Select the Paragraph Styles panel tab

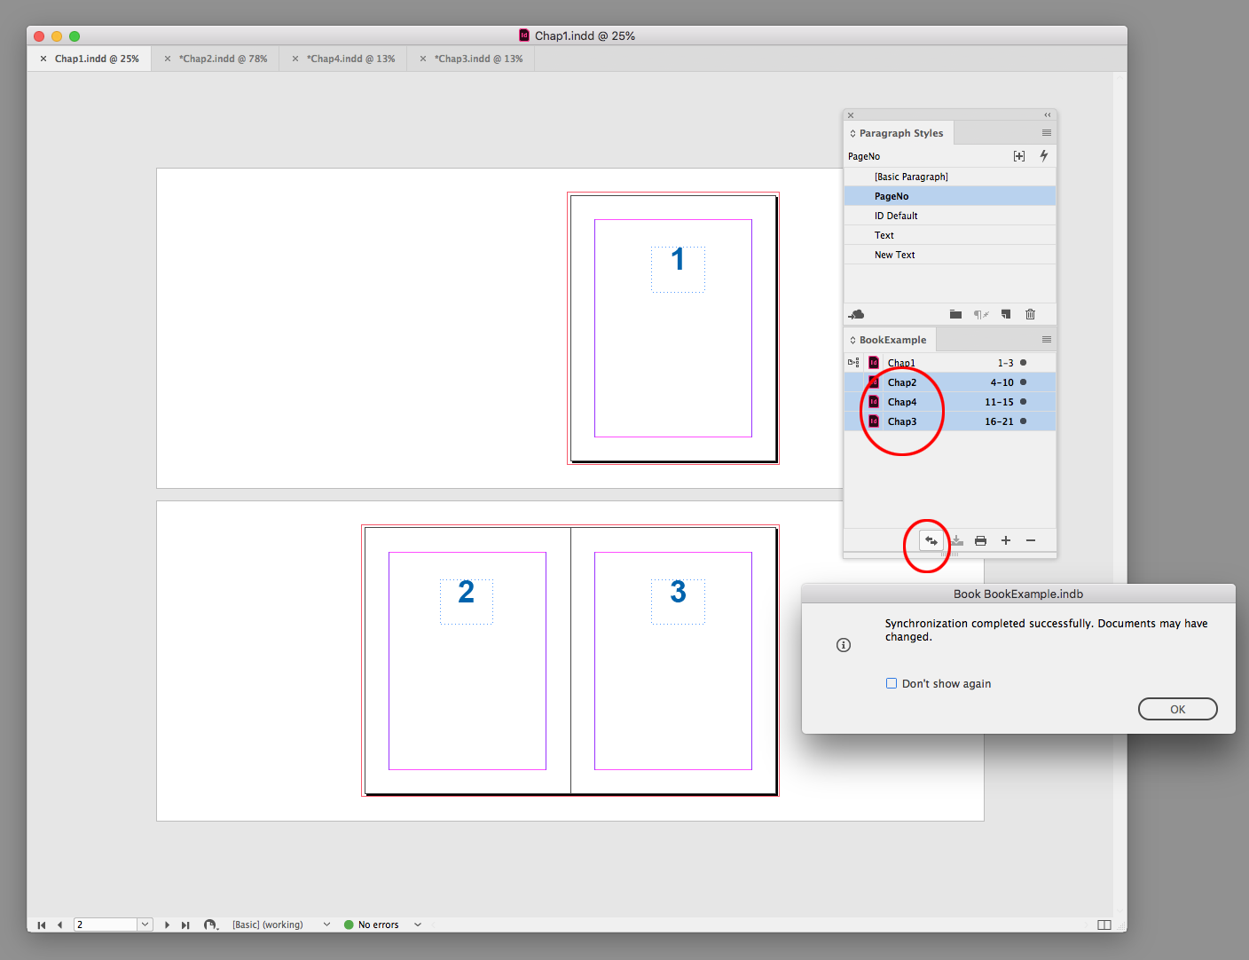point(900,133)
